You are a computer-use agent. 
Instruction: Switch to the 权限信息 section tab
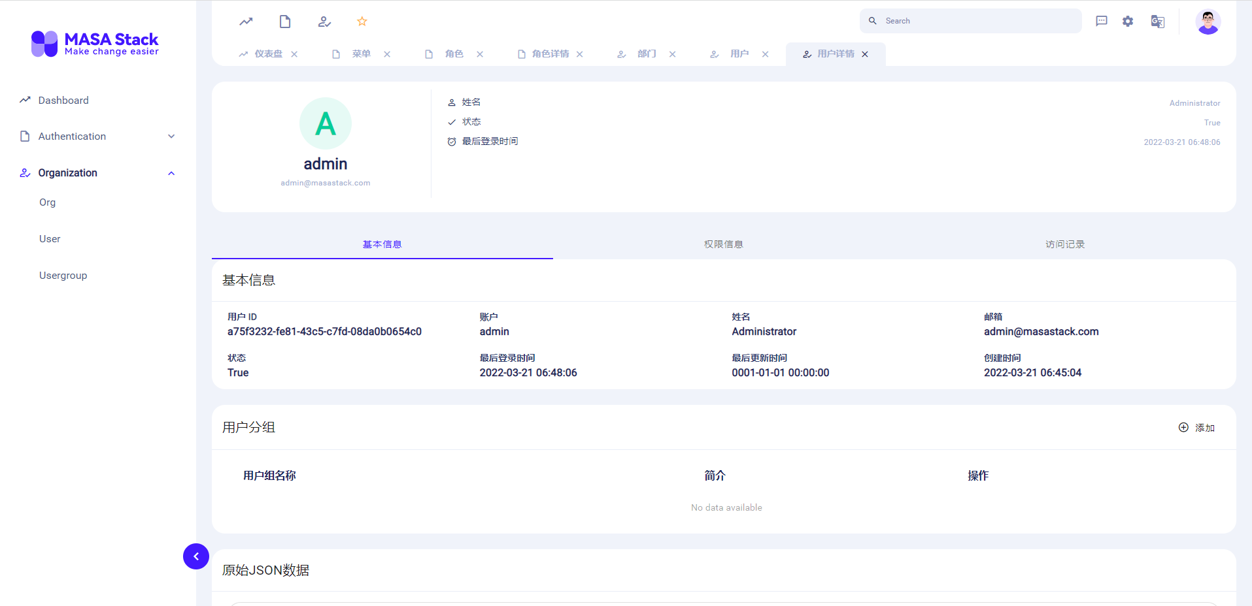tap(724, 244)
